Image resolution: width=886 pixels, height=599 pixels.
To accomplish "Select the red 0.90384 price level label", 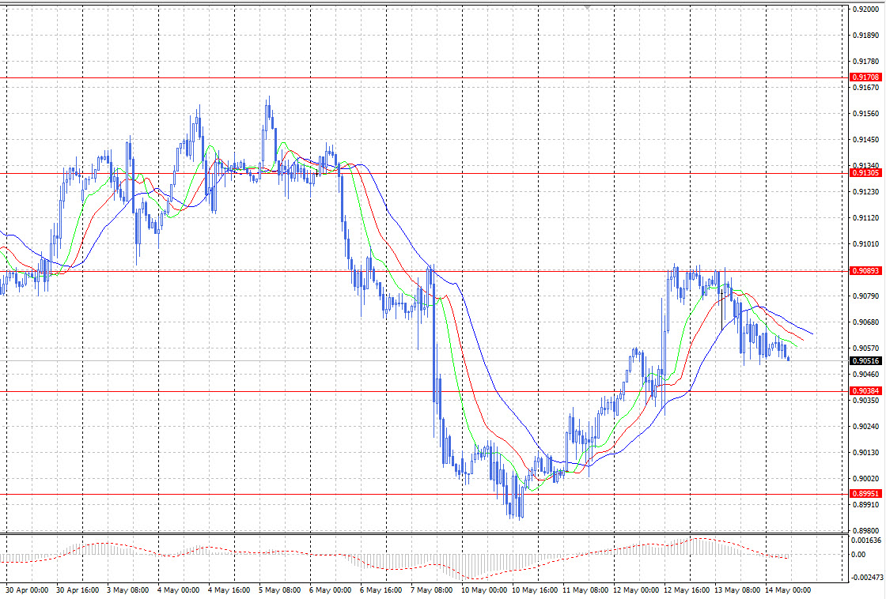I will [x=865, y=391].
